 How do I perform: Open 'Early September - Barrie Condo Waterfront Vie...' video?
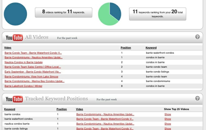click(x=32, y=72)
